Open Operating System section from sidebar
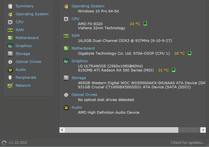This screenshot has width=209, height=147. 32,14
